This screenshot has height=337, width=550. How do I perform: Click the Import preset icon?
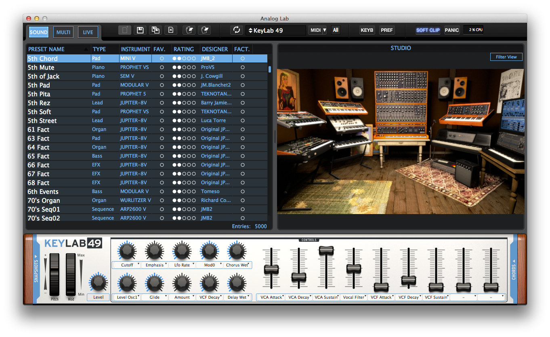point(189,30)
